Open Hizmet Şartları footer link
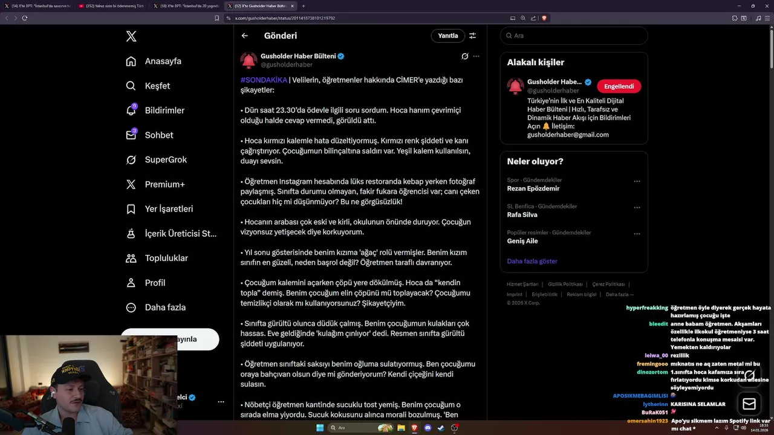This screenshot has width=774, height=435. (522, 284)
